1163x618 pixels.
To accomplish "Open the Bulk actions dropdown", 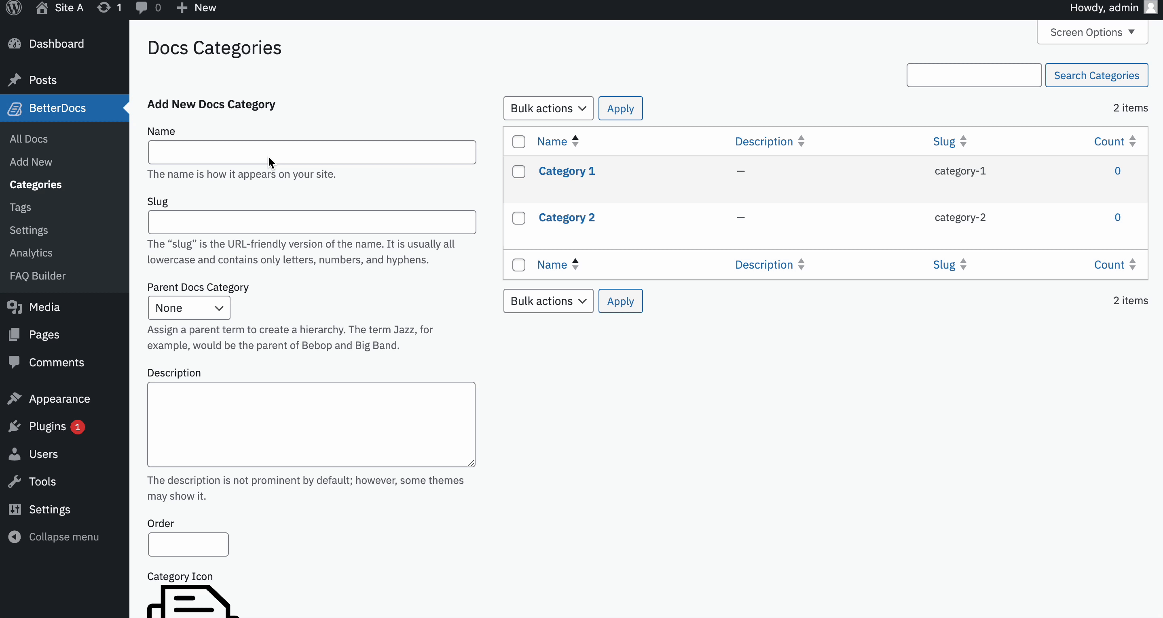I will point(548,108).
